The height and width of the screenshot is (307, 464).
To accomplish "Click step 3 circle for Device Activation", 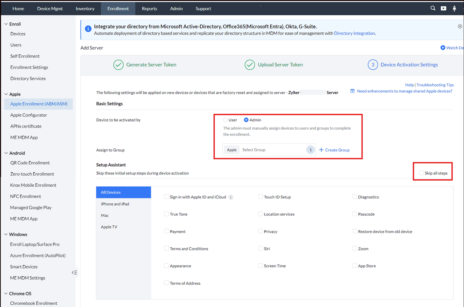I will point(373,65).
